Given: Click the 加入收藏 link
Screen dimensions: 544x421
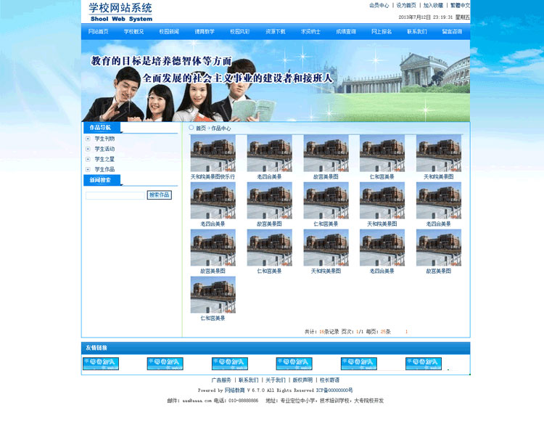Looking at the screenshot, I should point(433,6).
